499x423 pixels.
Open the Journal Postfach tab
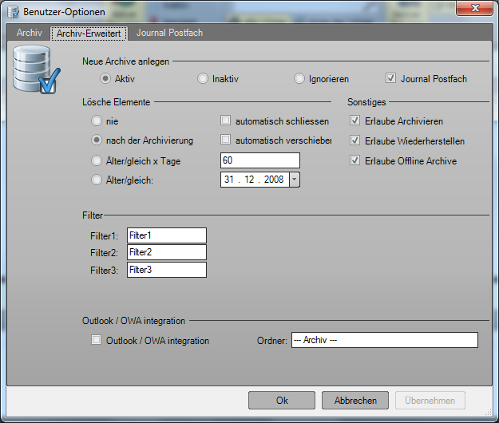click(168, 34)
